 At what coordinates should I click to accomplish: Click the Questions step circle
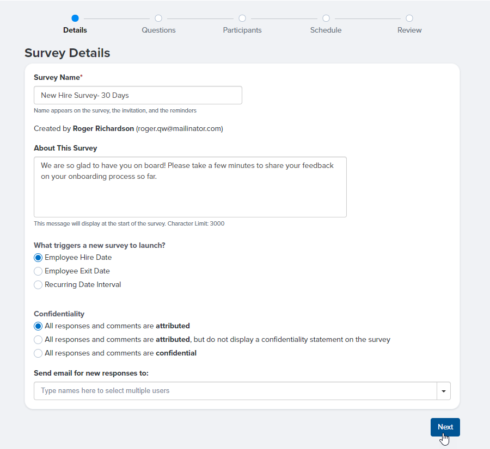158,18
